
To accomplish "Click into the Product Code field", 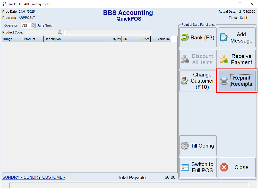I will 41,32.
